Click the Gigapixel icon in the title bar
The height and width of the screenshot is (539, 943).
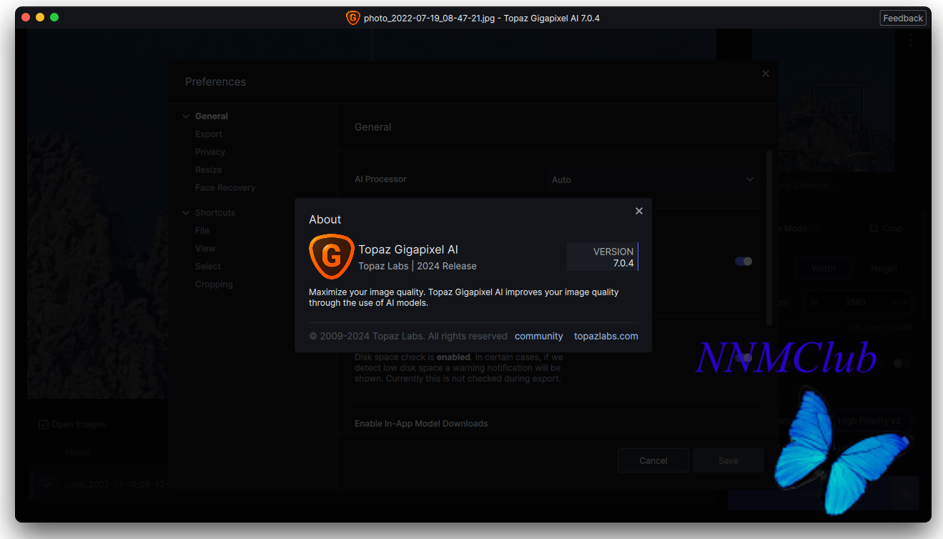(353, 18)
